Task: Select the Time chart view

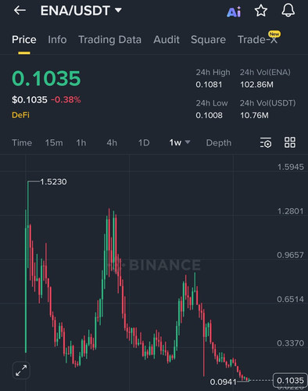Action: click(22, 143)
